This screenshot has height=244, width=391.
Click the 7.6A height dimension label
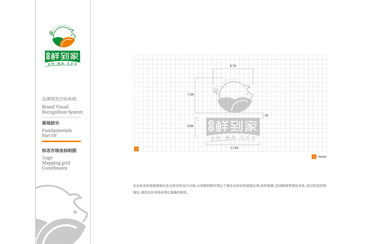coord(191,94)
